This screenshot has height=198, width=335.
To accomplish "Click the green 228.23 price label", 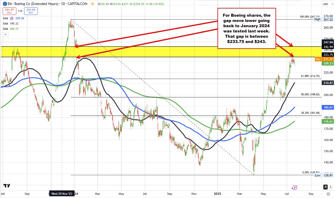I will (x=328, y=63).
